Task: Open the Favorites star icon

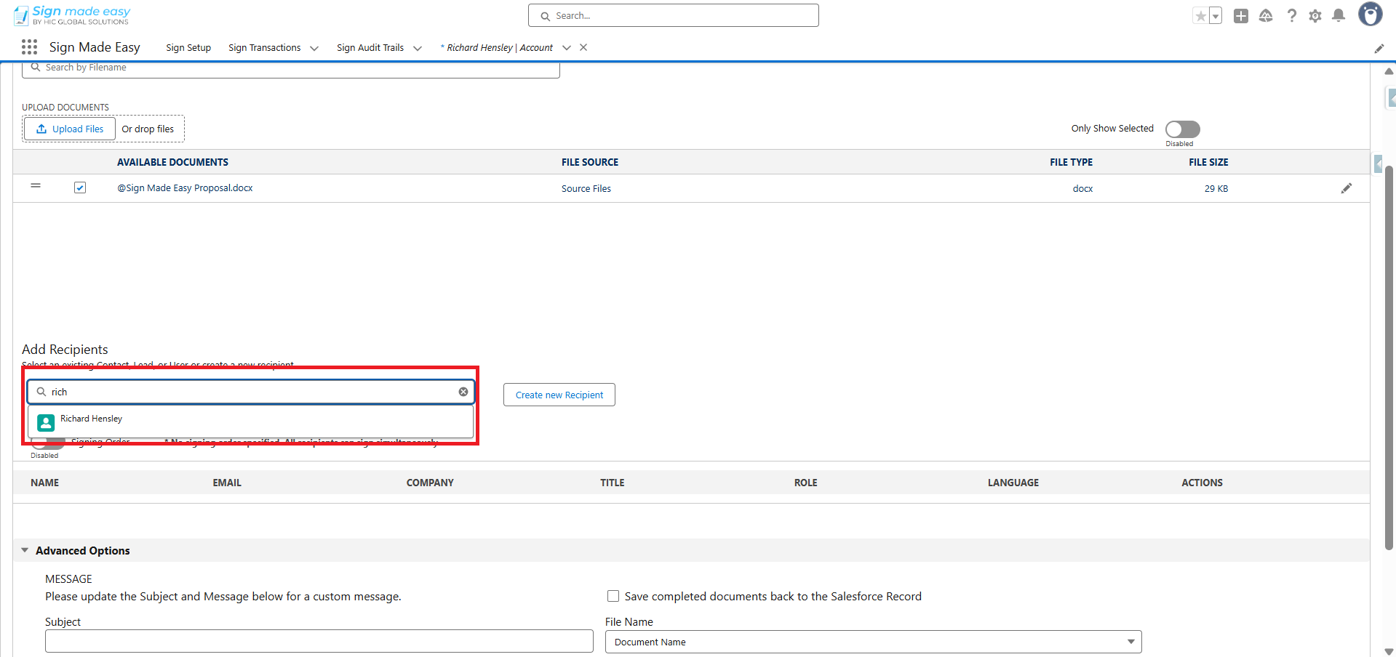Action: pos(1200,16)
